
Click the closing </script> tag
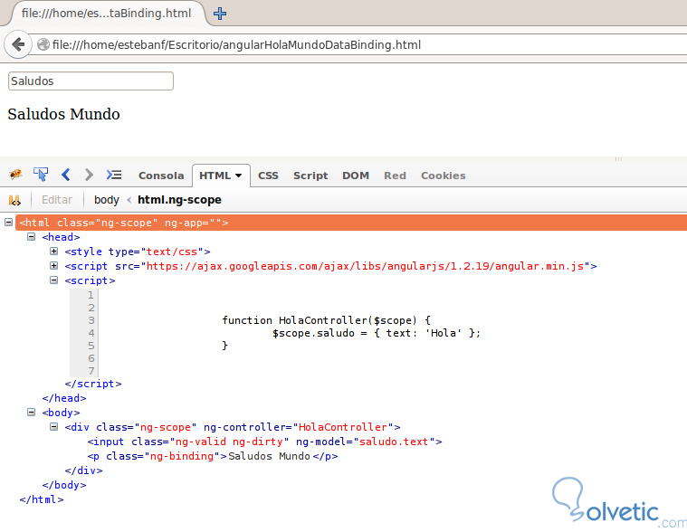[93, 384]
